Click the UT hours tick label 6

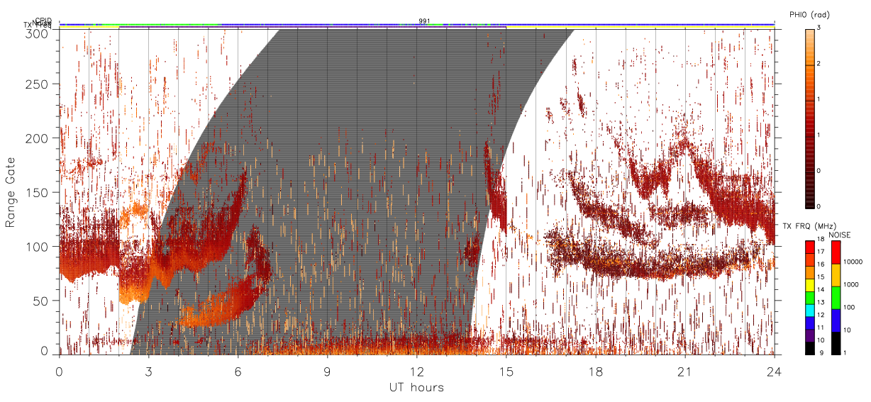tap(238, 371)
